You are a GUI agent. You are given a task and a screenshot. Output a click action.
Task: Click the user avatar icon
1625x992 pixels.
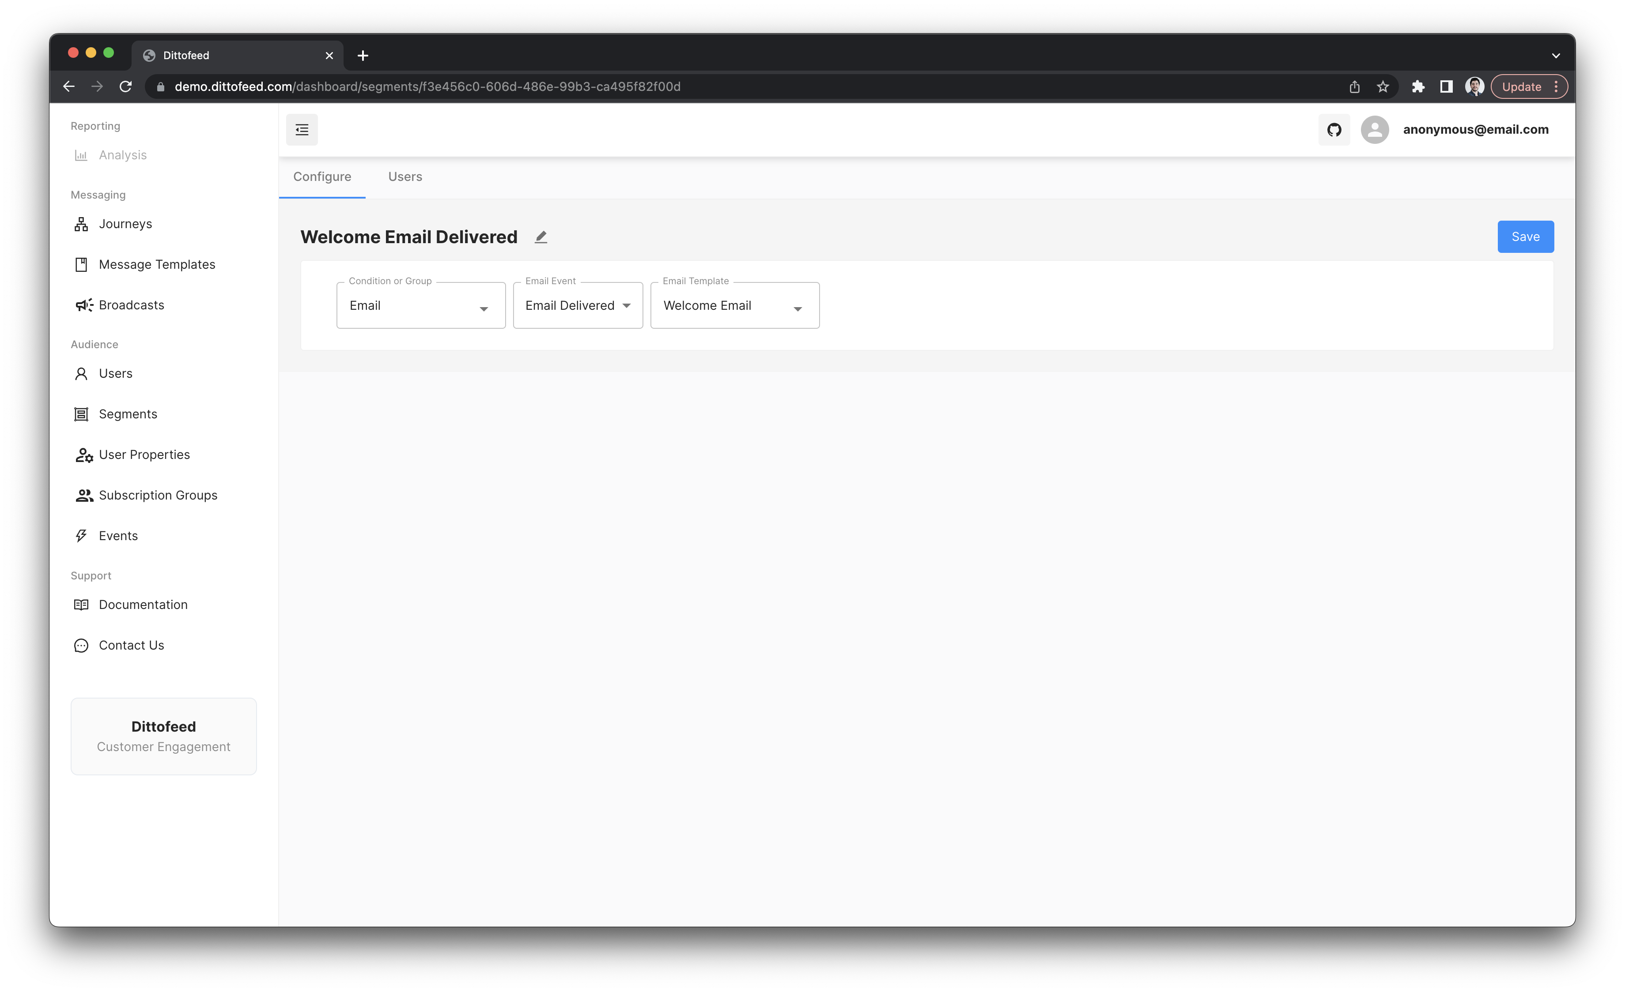(x=1374, y=130)
